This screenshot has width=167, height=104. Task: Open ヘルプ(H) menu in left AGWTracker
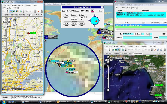16,8
